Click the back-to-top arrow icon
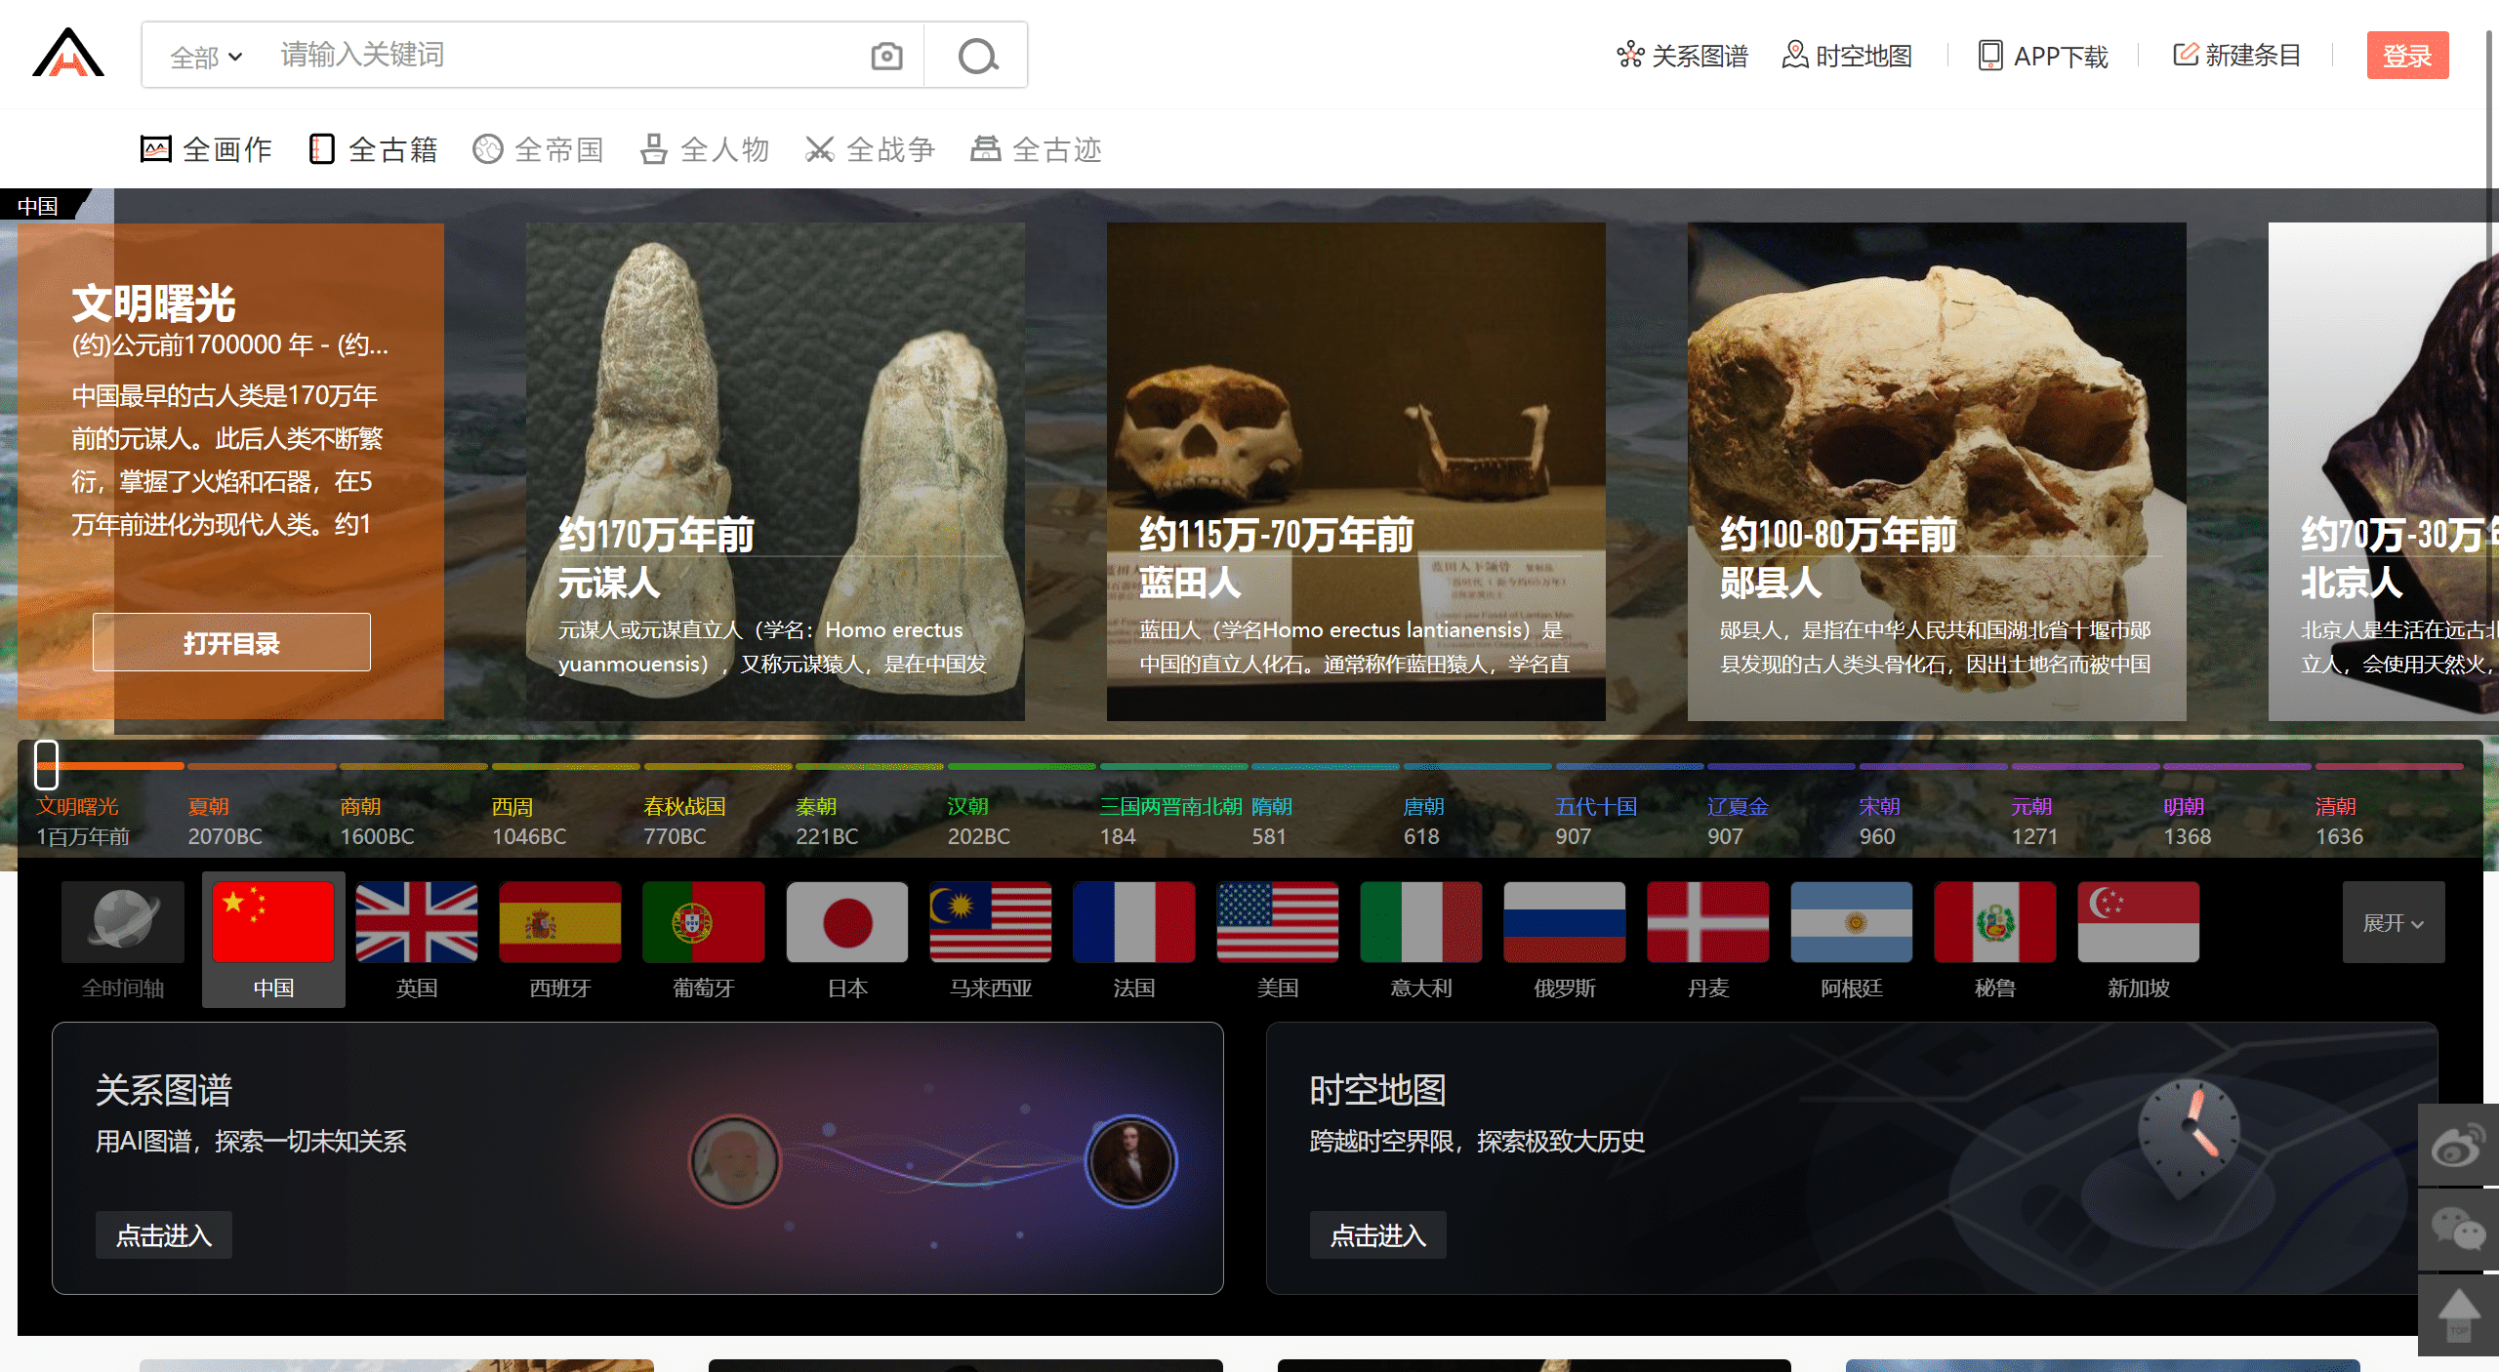 [2458, 1314]
